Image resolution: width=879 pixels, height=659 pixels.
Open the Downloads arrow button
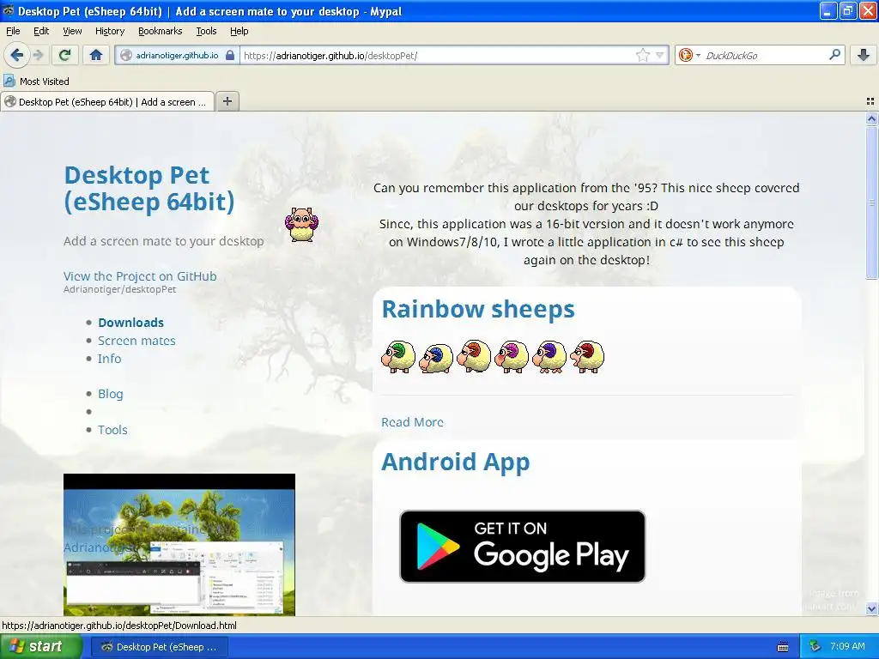(864, 55)
